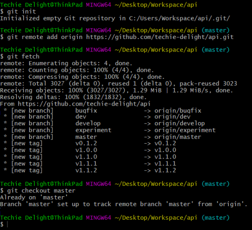Screen dimensions: 252x230
Task: Click 'MINGW64' in the first prompt line
Action: click(x=98, y=5)
